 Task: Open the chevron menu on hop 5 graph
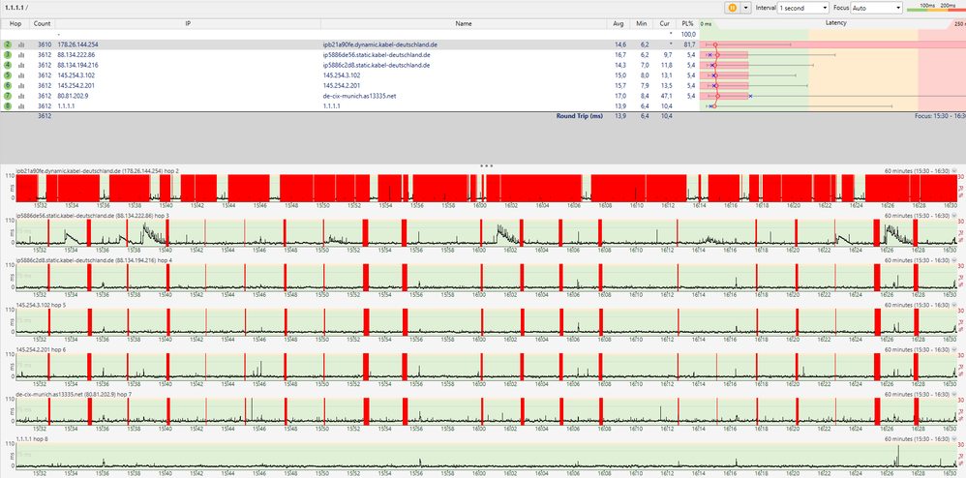954,304
